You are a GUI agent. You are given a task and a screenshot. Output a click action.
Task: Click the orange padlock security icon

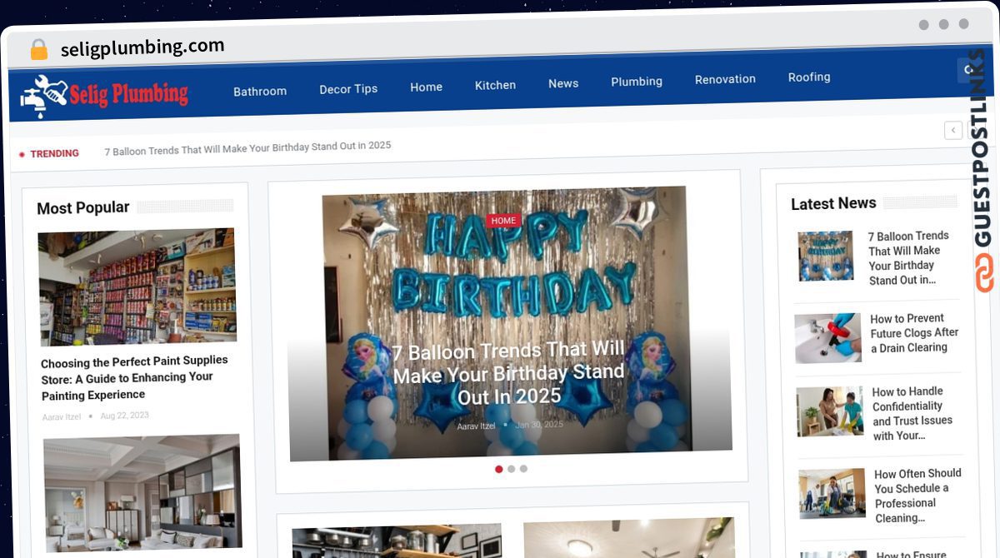coord(38,50)
